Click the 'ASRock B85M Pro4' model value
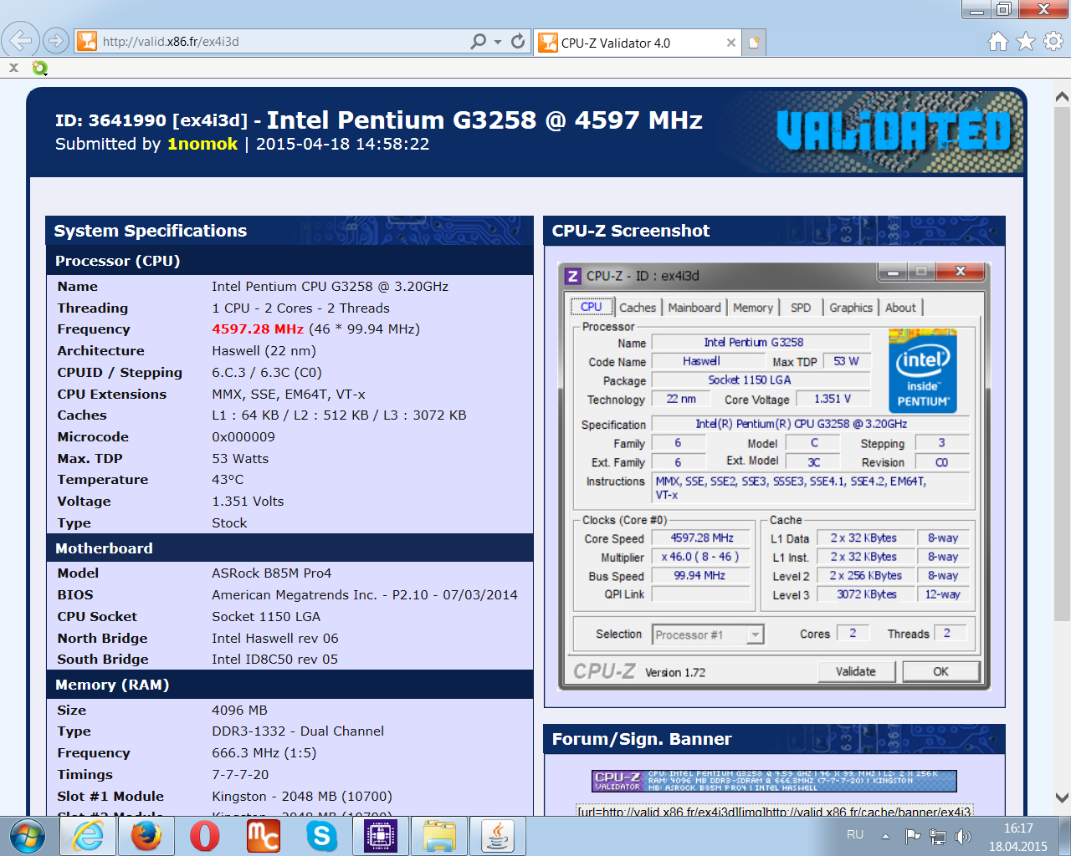This screenshot has width=1071, height=856. click(272, 573)
